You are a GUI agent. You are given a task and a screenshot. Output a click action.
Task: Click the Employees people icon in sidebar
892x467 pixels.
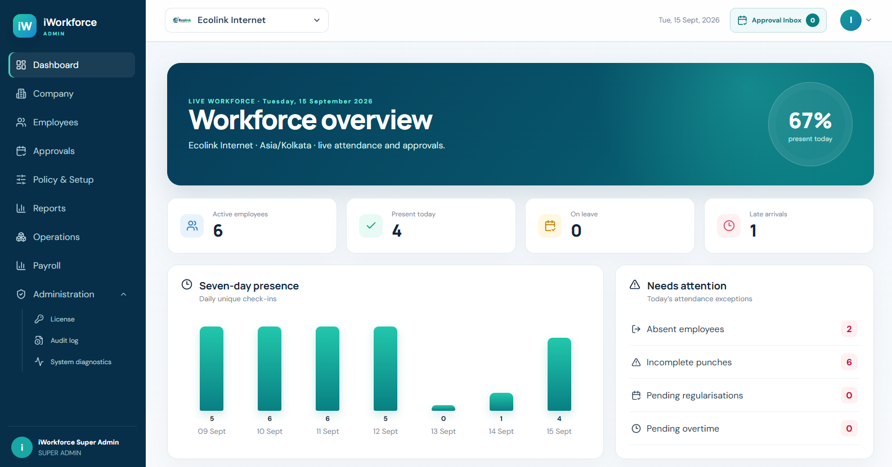[21, 122]
